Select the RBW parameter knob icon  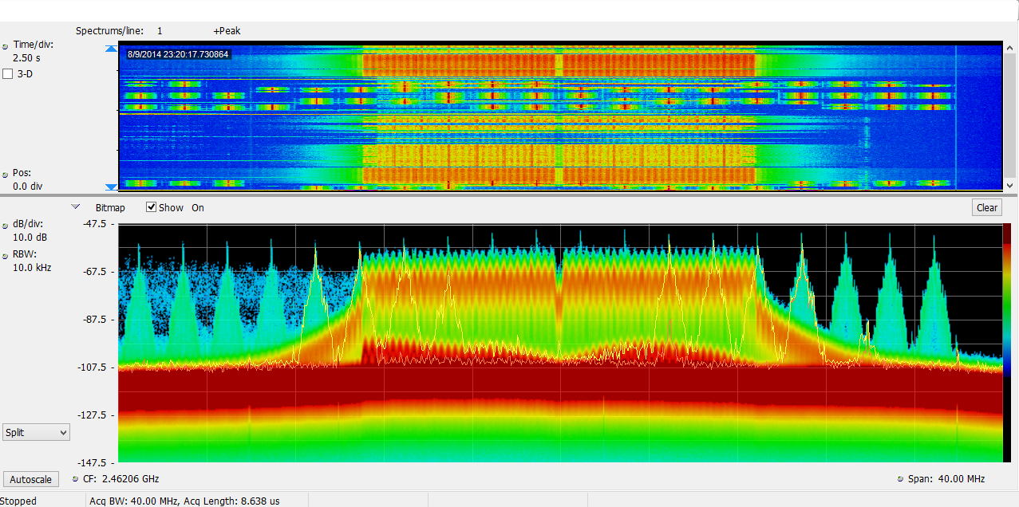(x=6, y=254)
